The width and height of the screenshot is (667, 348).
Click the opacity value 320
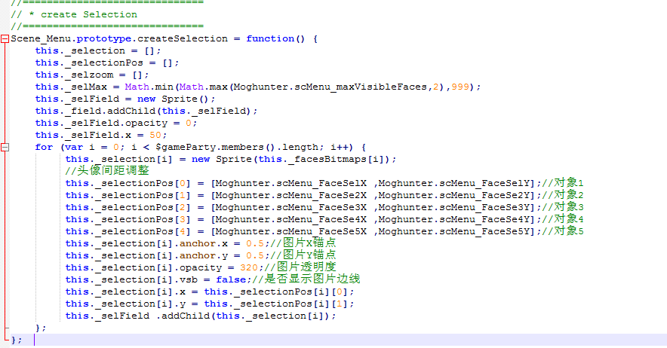249,267
